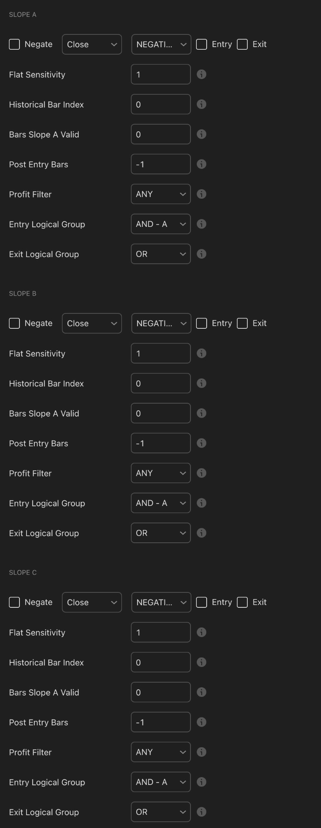This screenshot has height=828, width=321.
Task: Enable the Negate checkbox in Slope A
Action: [x=14, y=44]
